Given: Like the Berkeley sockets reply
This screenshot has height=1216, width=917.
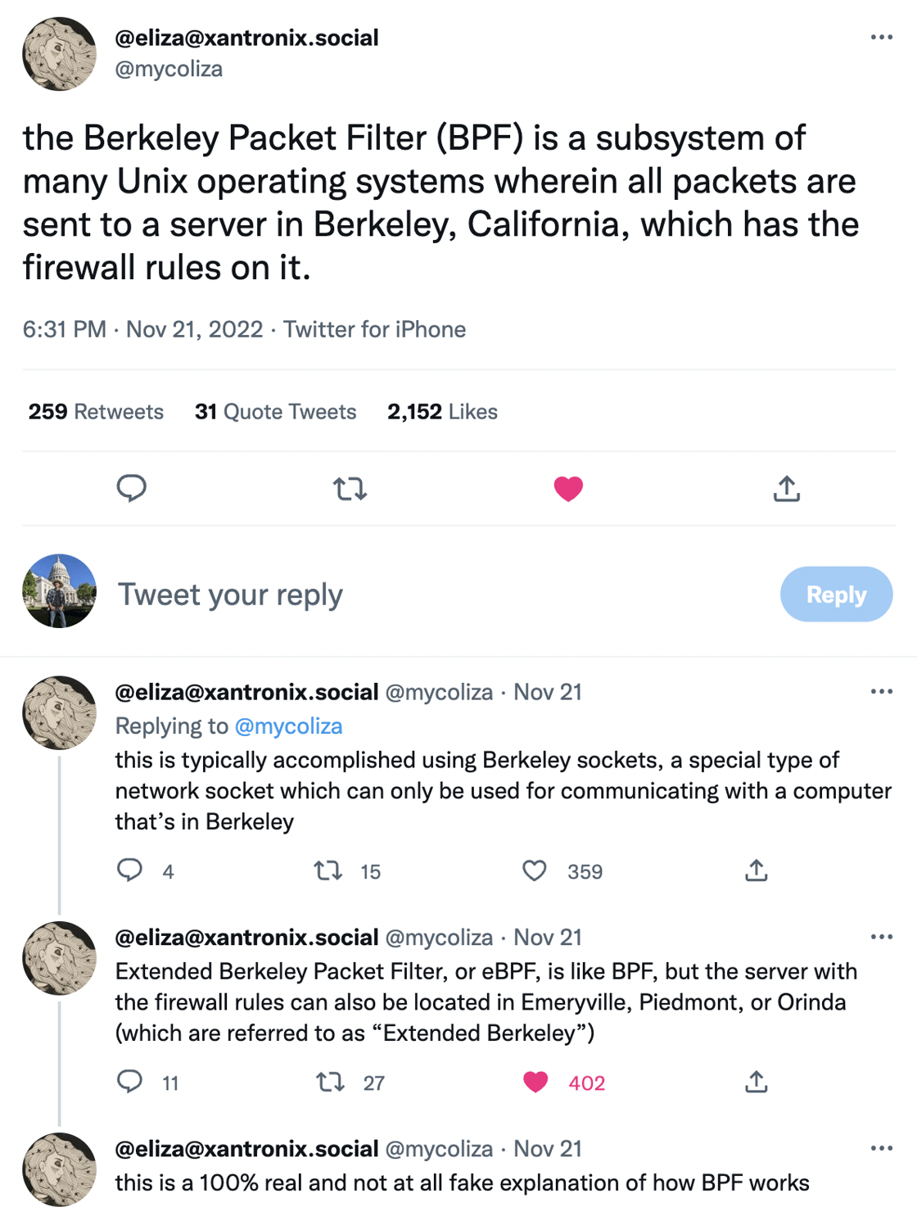Looking at the screenshot, I should point(535,870).
